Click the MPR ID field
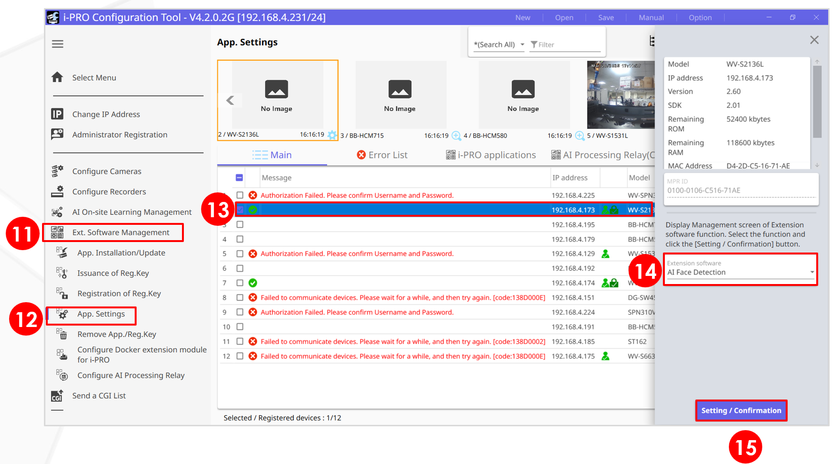Viewport: 832px width, 464px height. [x=741, y=190]
